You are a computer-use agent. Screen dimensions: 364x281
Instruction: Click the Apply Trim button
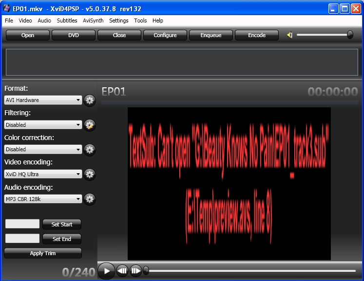(43, 253)
